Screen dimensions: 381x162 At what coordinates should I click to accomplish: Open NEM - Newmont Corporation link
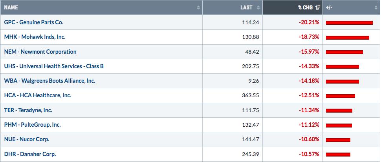tap(40, 52)
